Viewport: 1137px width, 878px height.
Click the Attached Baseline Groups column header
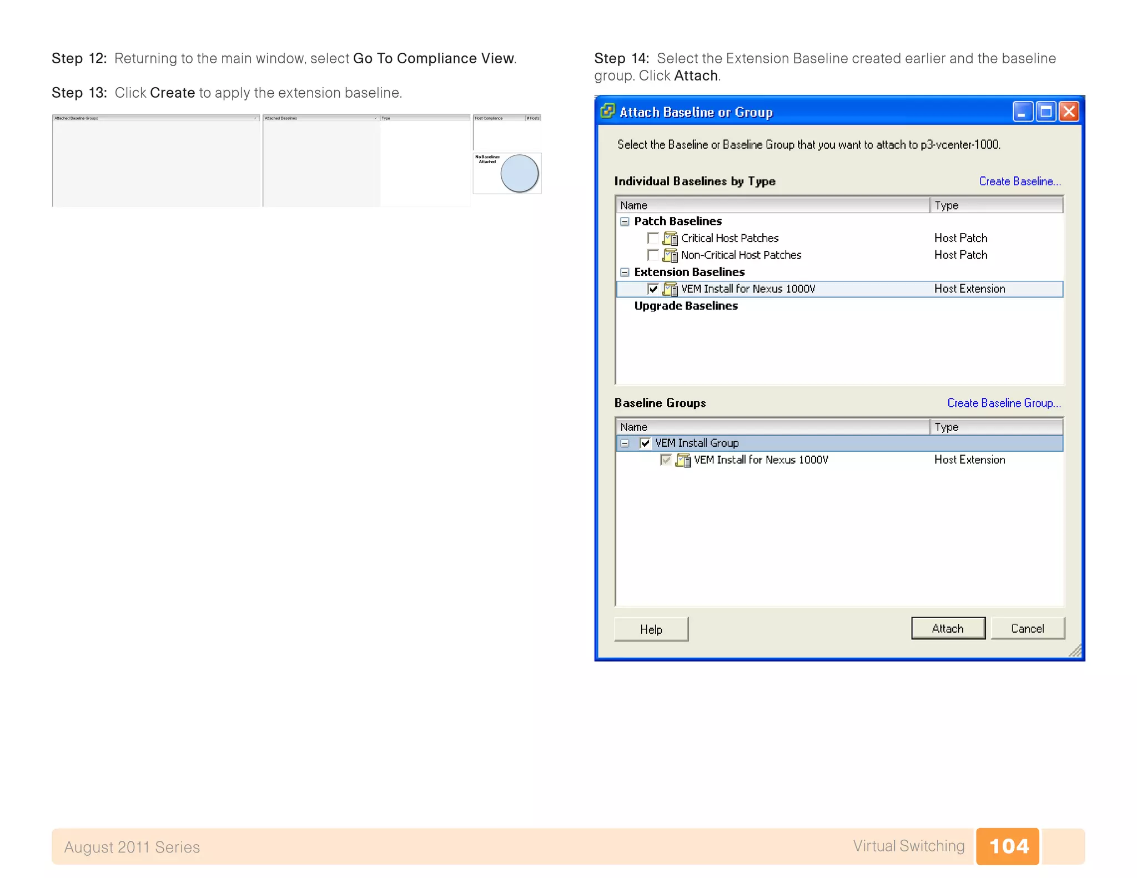click(156, 118)
